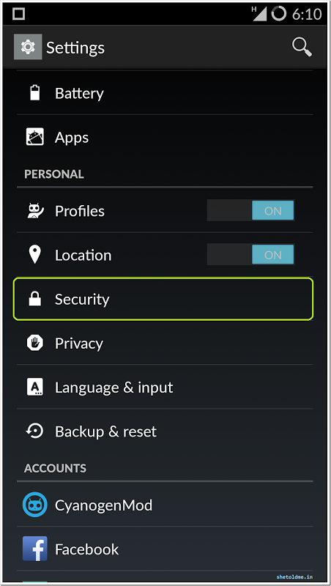Open the Backup & reset label

click(105, 431)
